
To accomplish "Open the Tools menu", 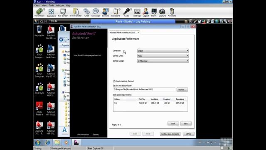I will [51, 5].
